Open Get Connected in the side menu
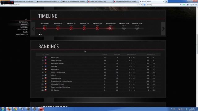Screen dimensions: 198x111 [x=22, y=35]
